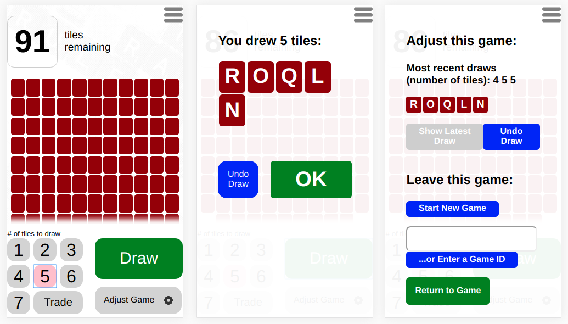This screenshot has width=568, height=324.
Task: Click the gear icon on Adjust Game
Action: 168,300
